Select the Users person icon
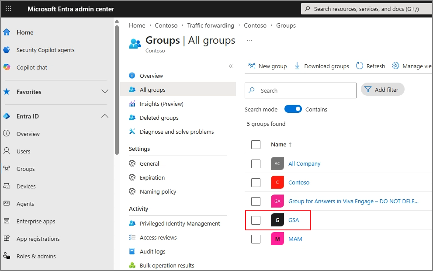The height and width of the screenshot is (271, 433). (x=7, y=151)
